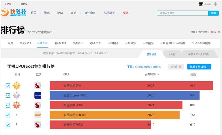
Task: Click the blue 三星Exynos 1080 score bar
Action: click(x=124, y=95)
